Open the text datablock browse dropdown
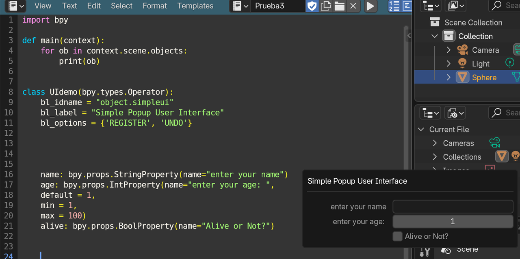Image resolution: width=520 pixels, height=259 pixels. [x=240, y=6]
